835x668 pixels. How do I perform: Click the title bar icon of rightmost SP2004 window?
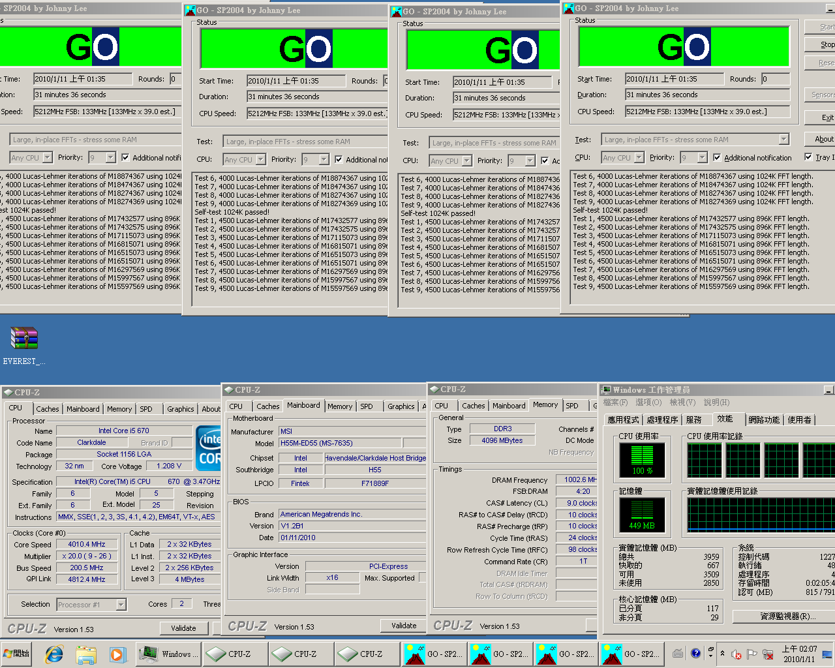(x=569, y=8)
